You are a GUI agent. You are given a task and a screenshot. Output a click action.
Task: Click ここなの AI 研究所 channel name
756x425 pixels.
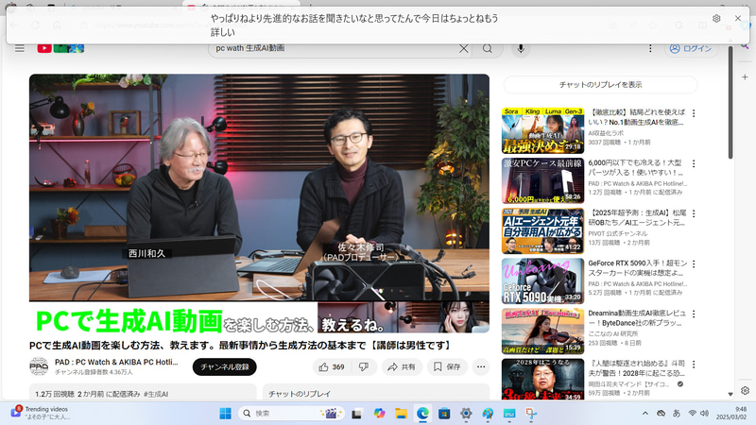[612, 333]
